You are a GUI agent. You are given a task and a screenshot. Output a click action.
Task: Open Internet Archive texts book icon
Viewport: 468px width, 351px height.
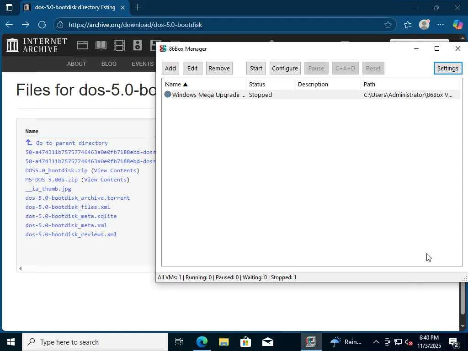pyautogui.click(x=101, y=45)
